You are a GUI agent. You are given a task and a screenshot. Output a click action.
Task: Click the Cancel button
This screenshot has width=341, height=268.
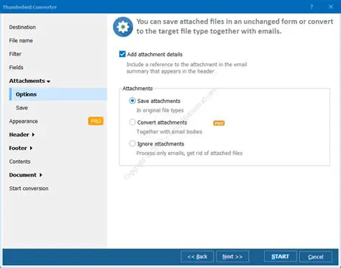pos(316,256)
